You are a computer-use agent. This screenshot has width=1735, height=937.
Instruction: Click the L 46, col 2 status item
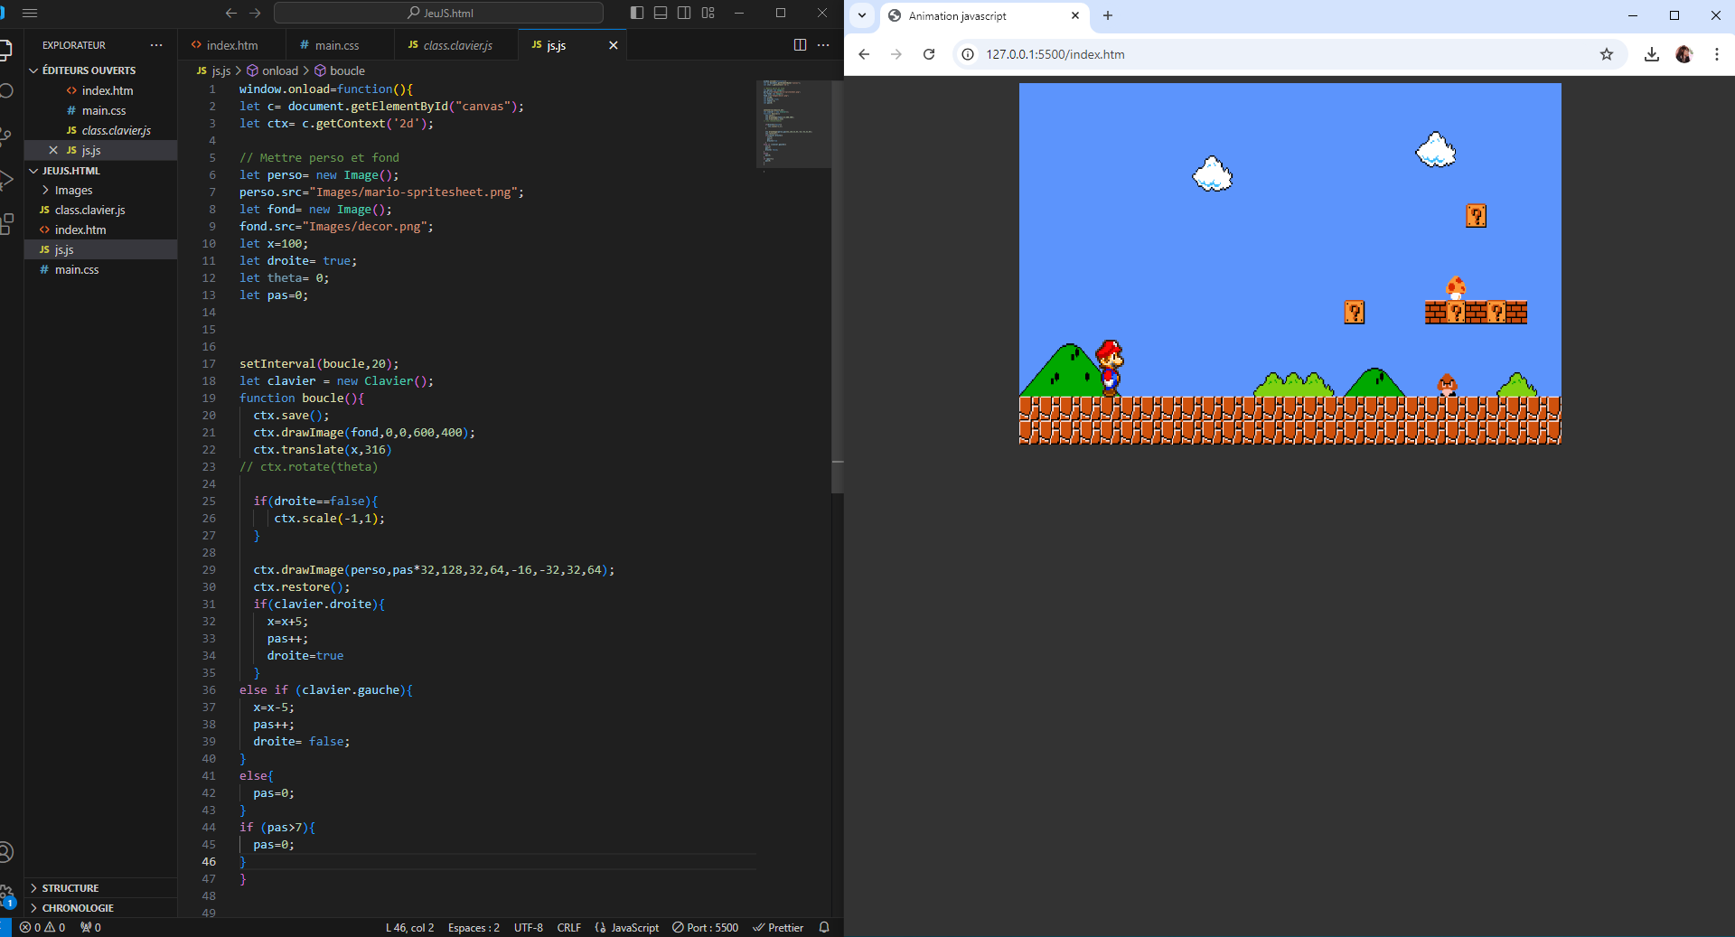pos(409,927)
